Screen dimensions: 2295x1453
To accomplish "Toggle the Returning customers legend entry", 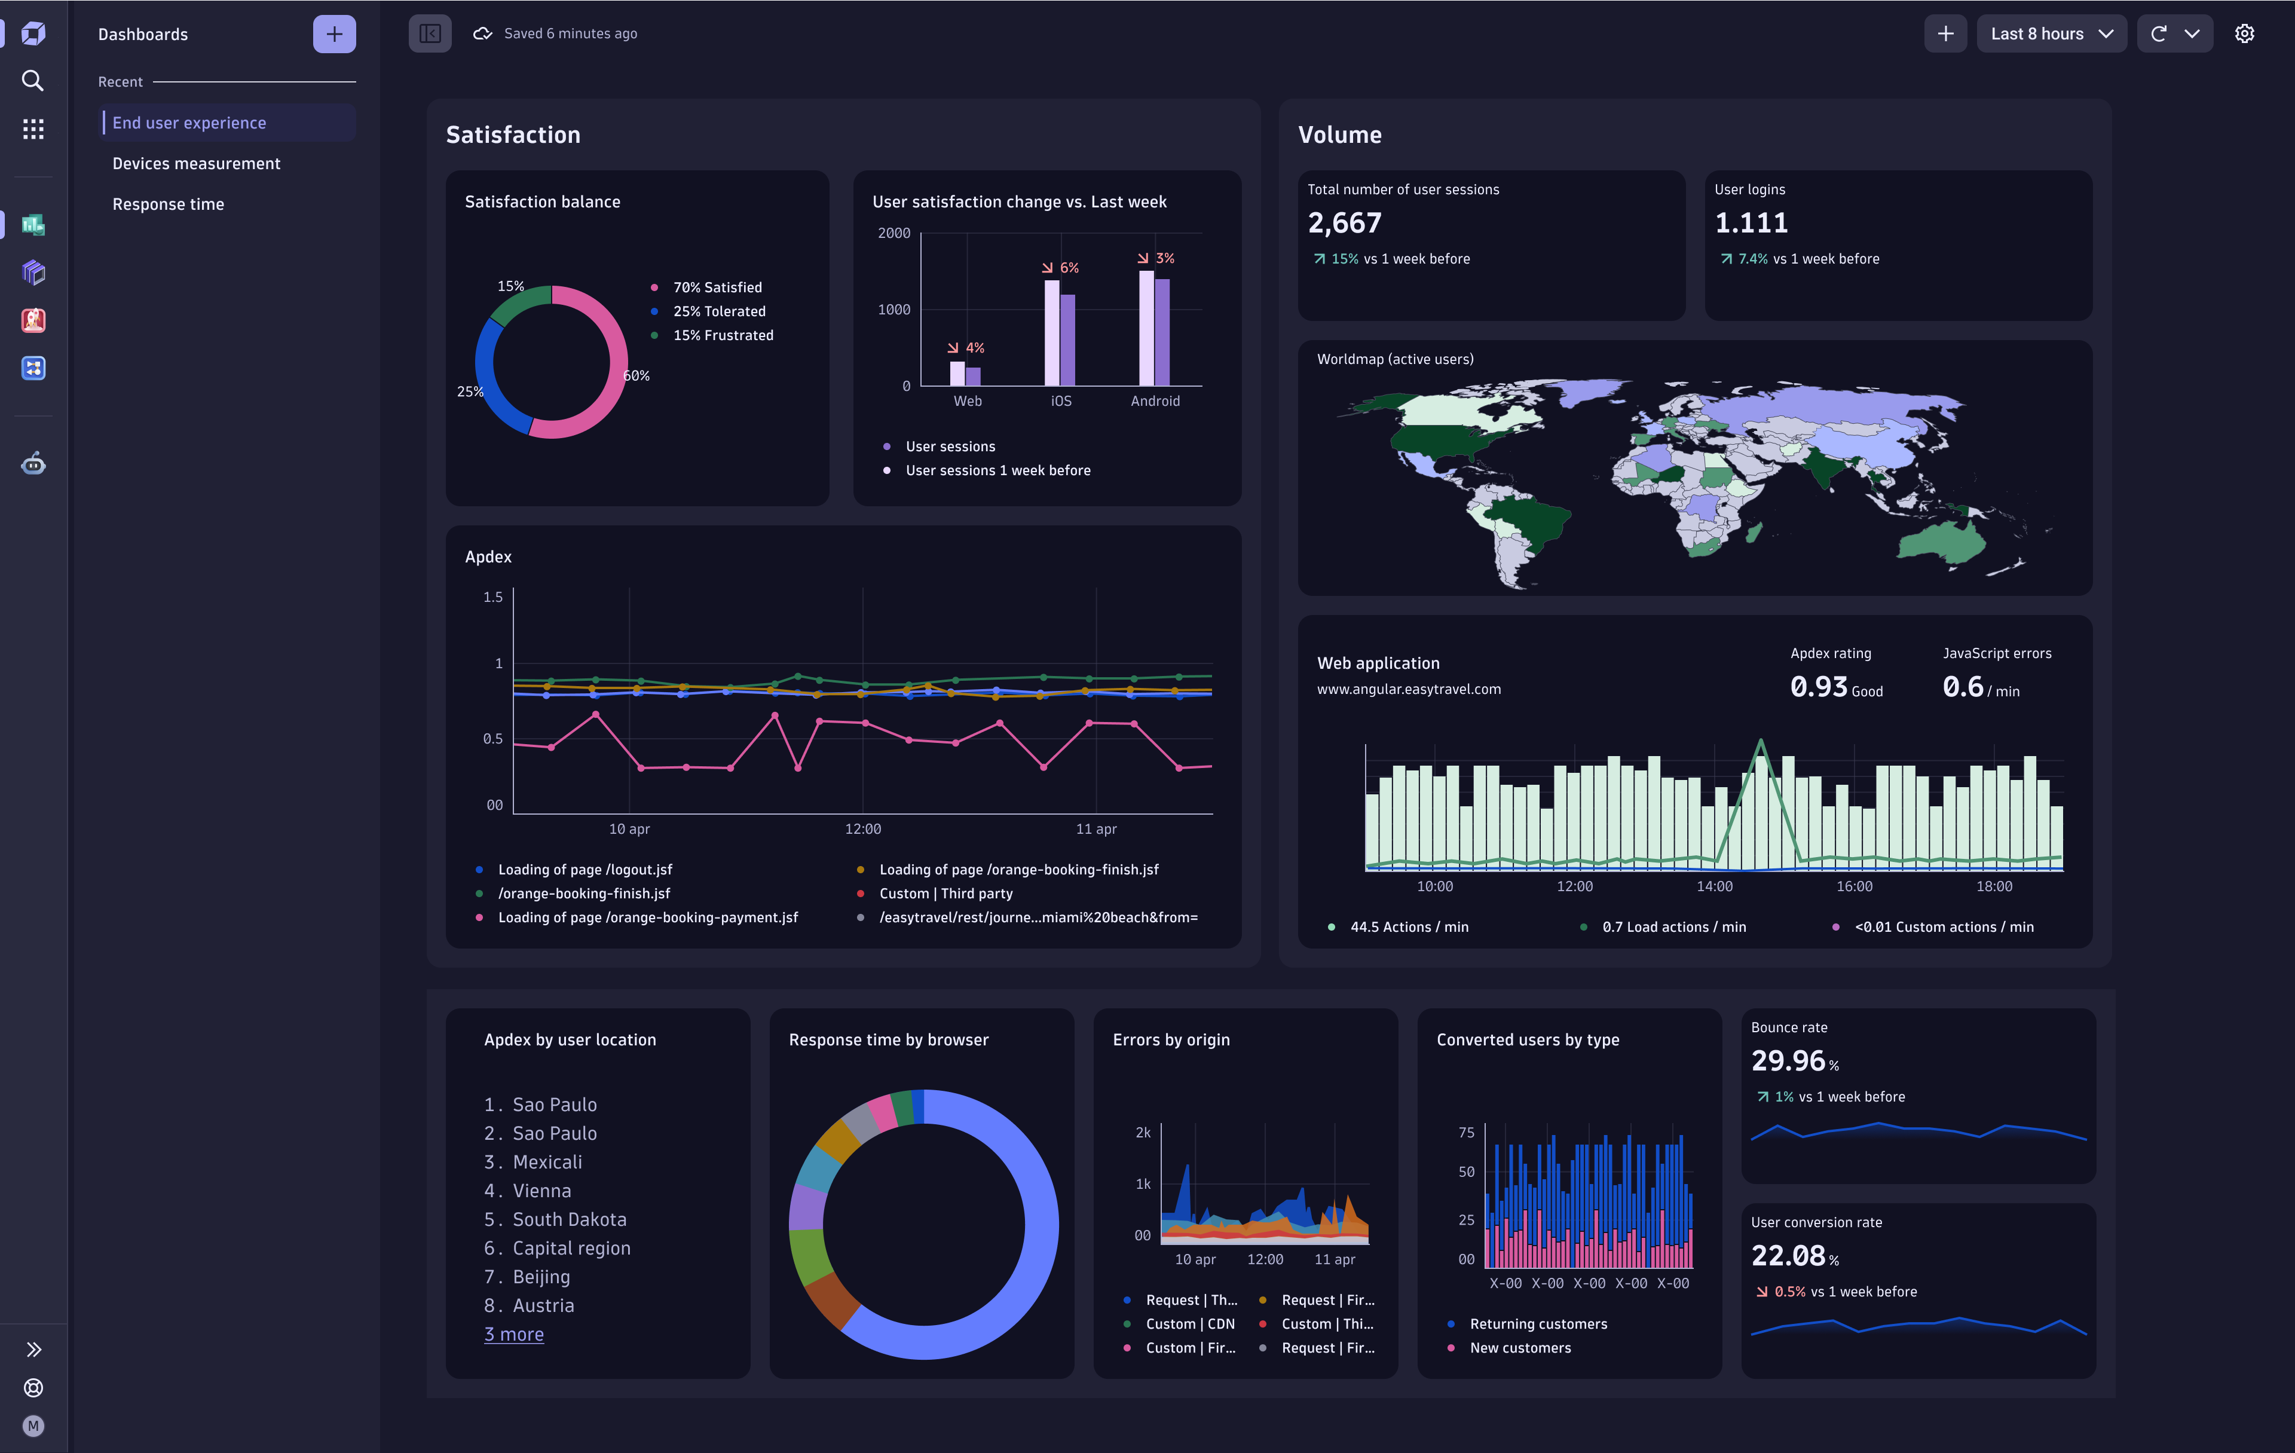I will click(1537, 1323).
